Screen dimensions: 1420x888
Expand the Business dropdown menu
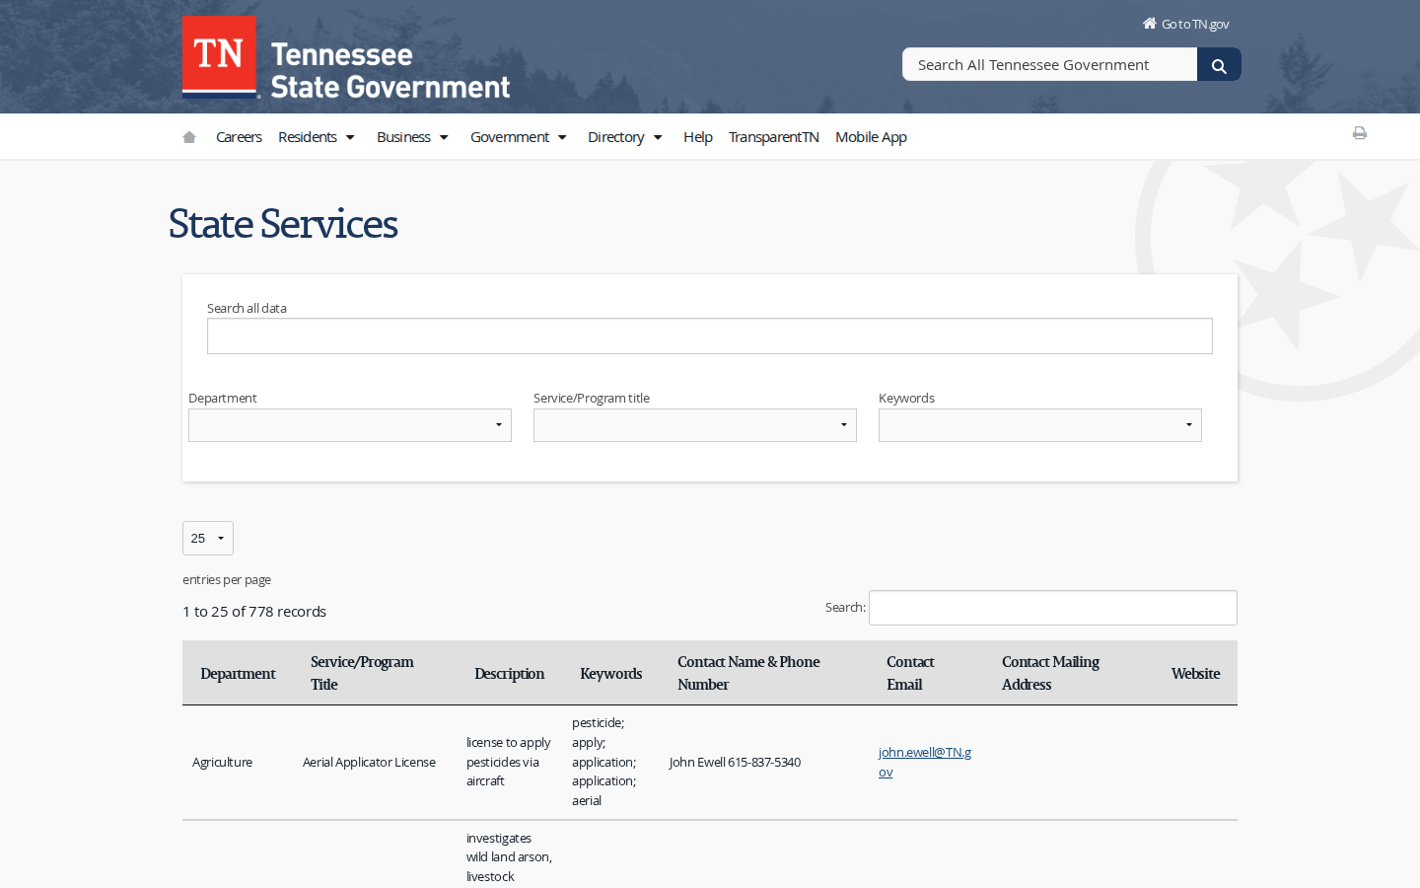pos(413,137)
